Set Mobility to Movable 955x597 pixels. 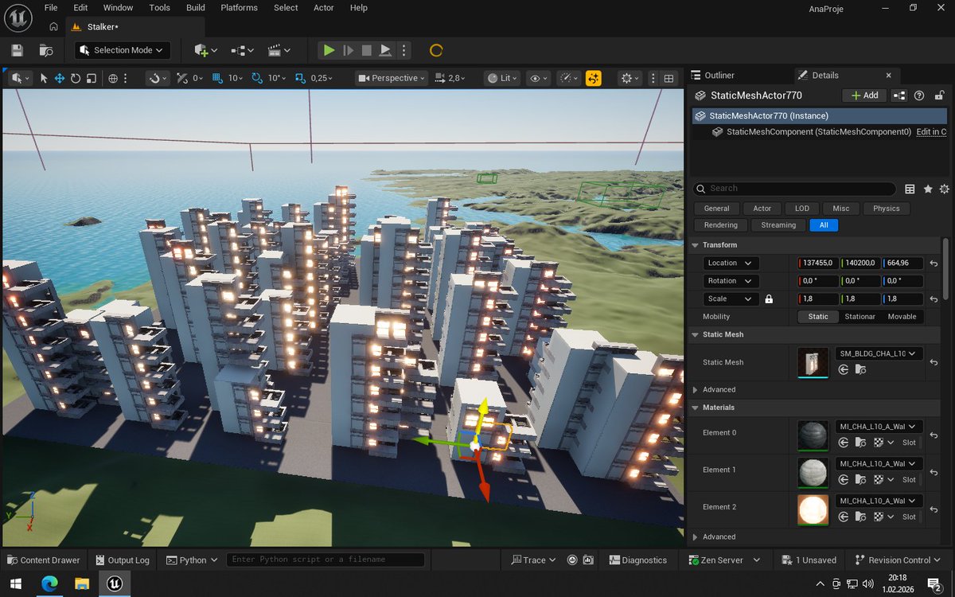(x=901, y=317)
